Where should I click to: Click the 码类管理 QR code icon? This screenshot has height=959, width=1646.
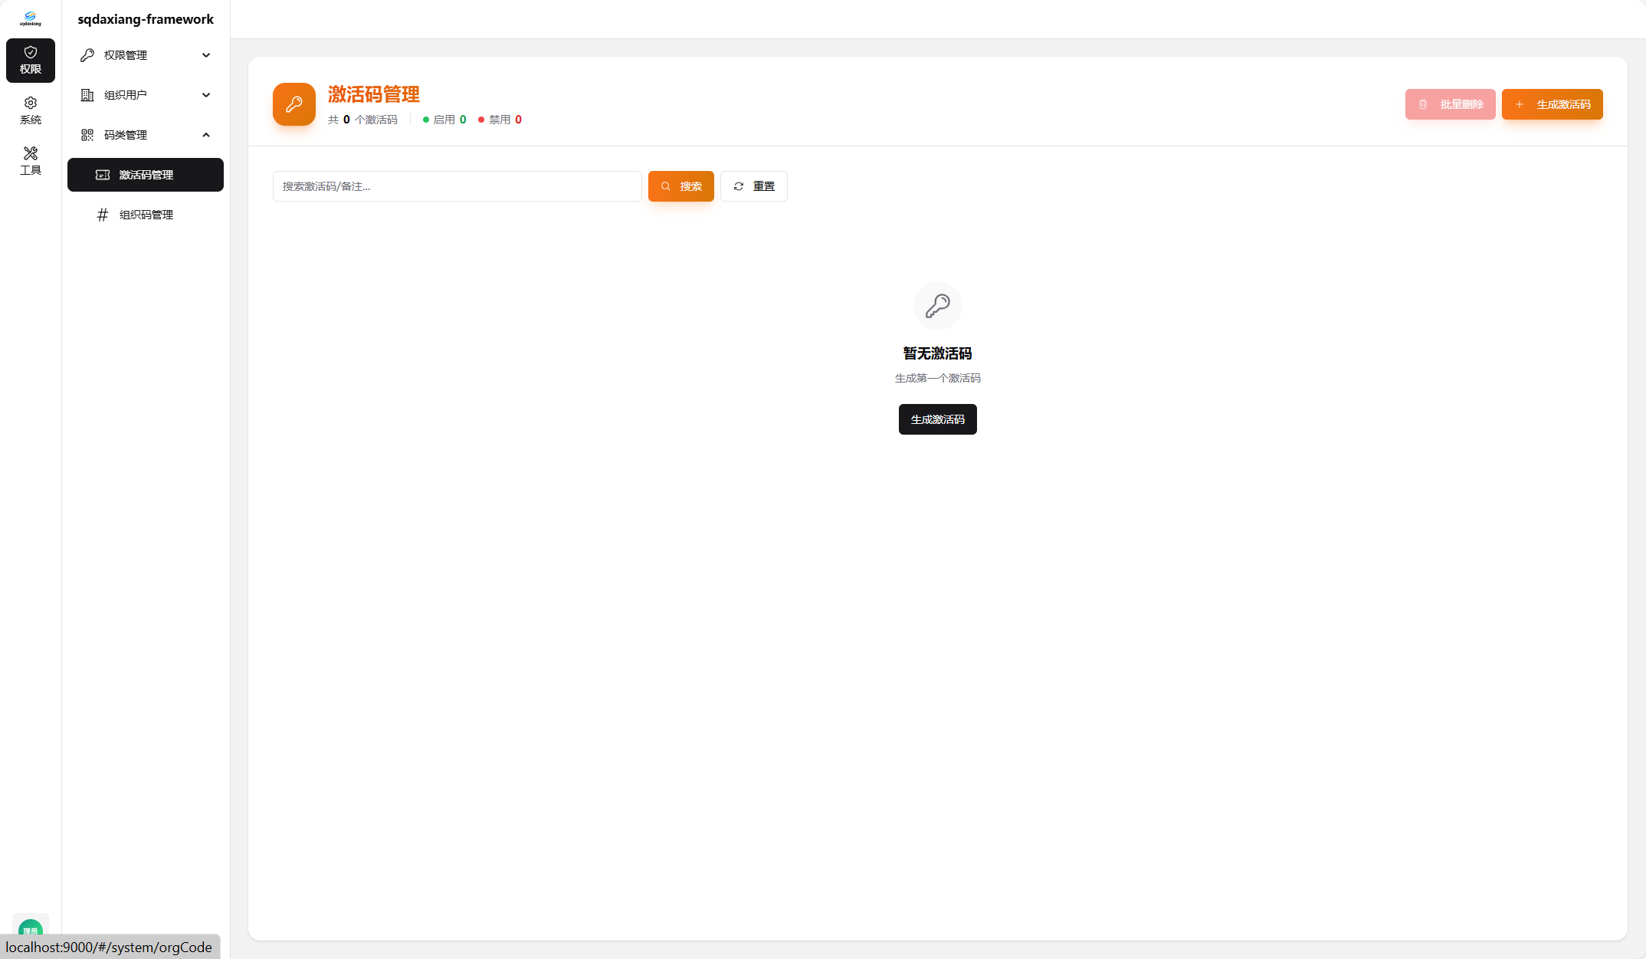(87, 135)
